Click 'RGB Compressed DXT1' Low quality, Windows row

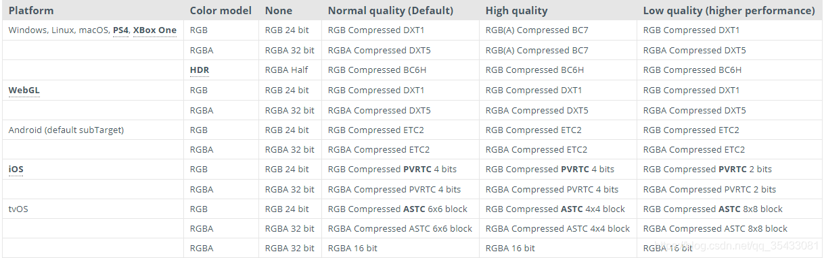[691, 30]
